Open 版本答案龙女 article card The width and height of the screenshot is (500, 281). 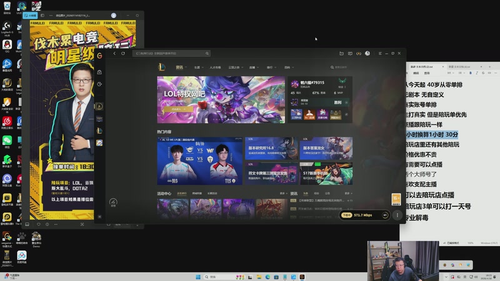326,149
